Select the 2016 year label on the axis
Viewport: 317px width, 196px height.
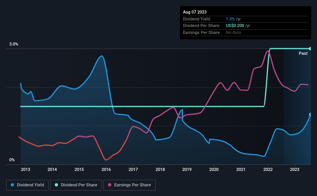(x=106, y=169)
